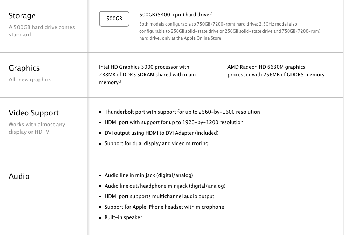
Task: Click the Graphics section heading
Action: 24,68
